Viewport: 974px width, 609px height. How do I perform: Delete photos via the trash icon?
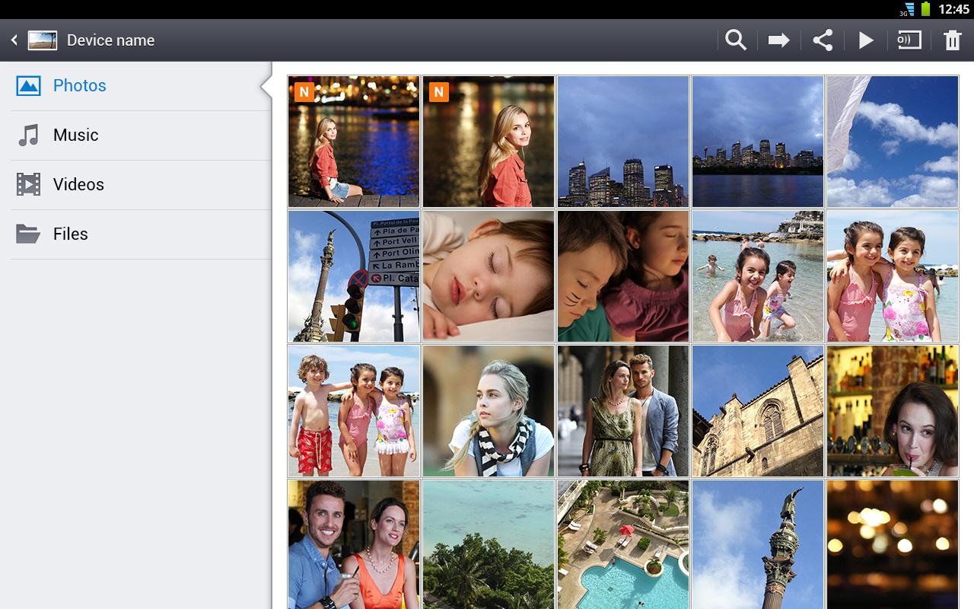coord(953,40)
